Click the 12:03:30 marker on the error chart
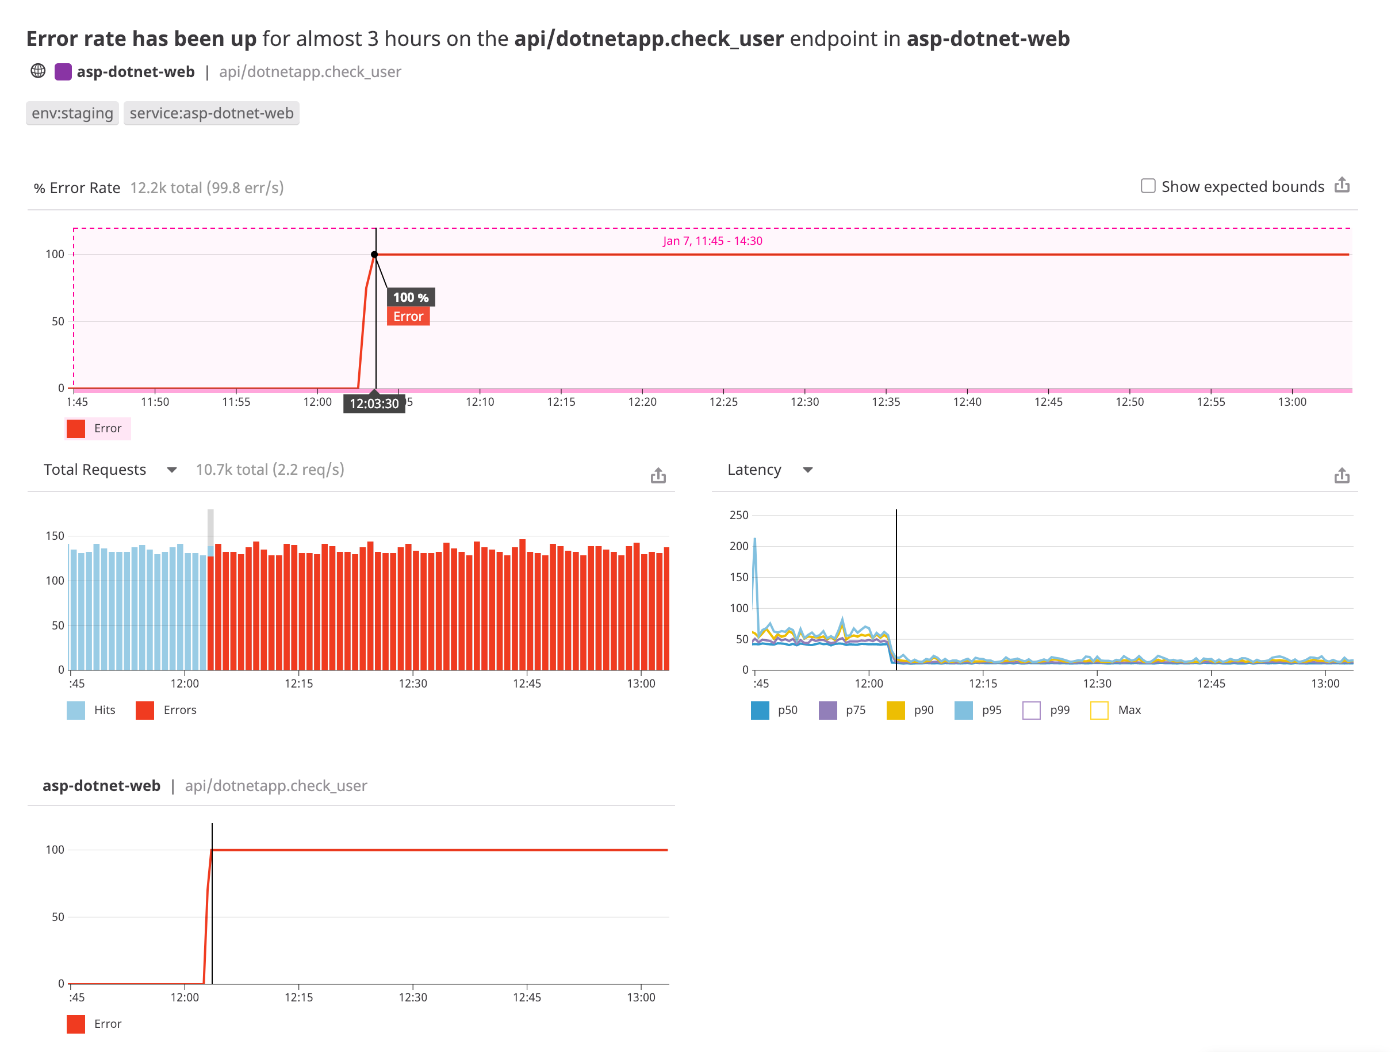The image size is (1395, 1052). (375, 404)
